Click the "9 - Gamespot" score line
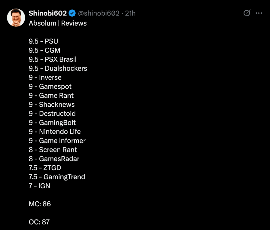The image size is (270, 230). click(50, 86)
